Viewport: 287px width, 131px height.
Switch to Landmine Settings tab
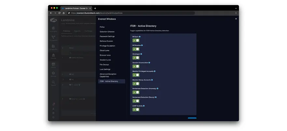coord(89,31)
